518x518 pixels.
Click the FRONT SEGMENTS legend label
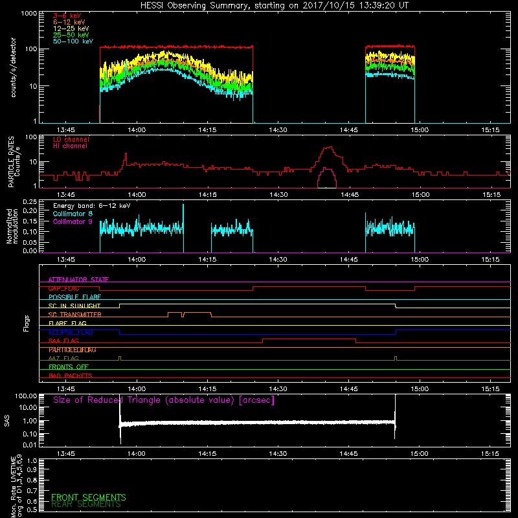click(x=89, y=497)
